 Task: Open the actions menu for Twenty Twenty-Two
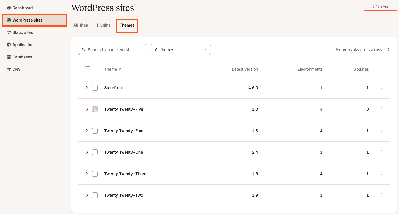tap(381, 195)
